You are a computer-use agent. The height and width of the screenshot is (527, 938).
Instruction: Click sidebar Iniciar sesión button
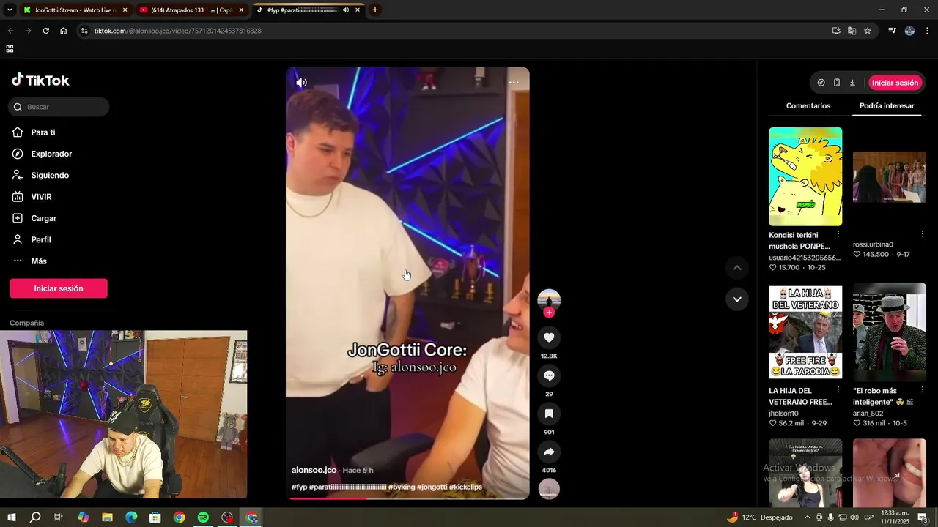point(59,288)
